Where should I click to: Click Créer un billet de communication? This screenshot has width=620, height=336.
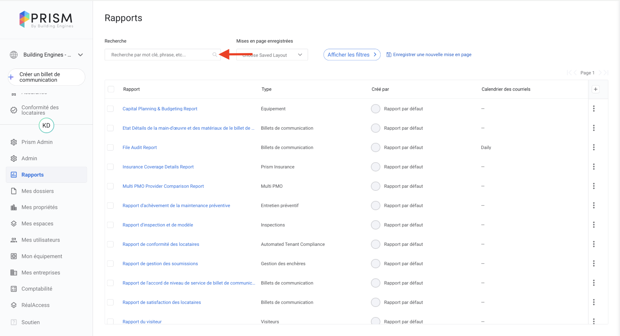(46, 77)
